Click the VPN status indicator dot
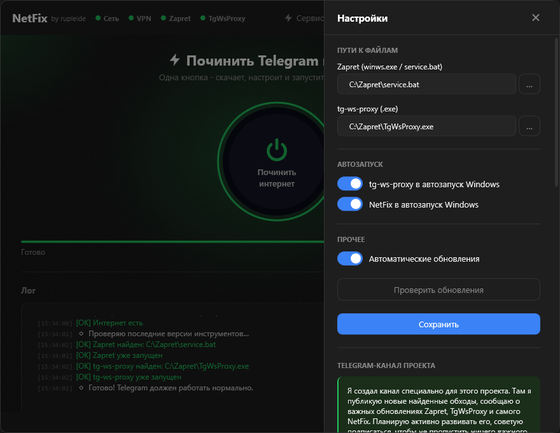 [130, 18]
